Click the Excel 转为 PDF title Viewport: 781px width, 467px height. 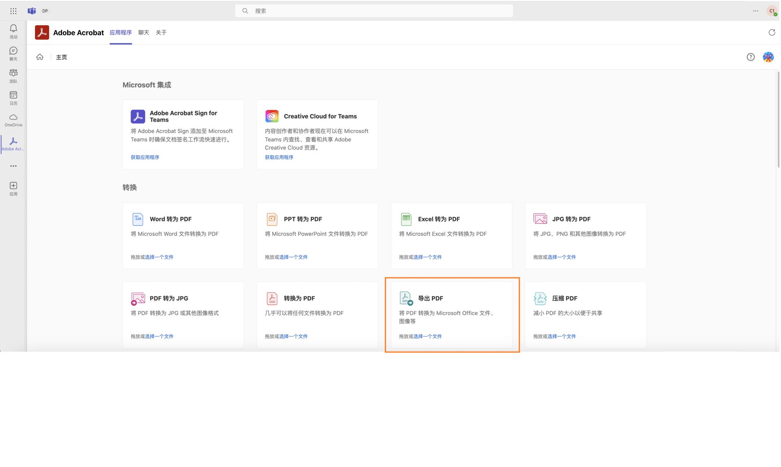[x=439, y=219]
